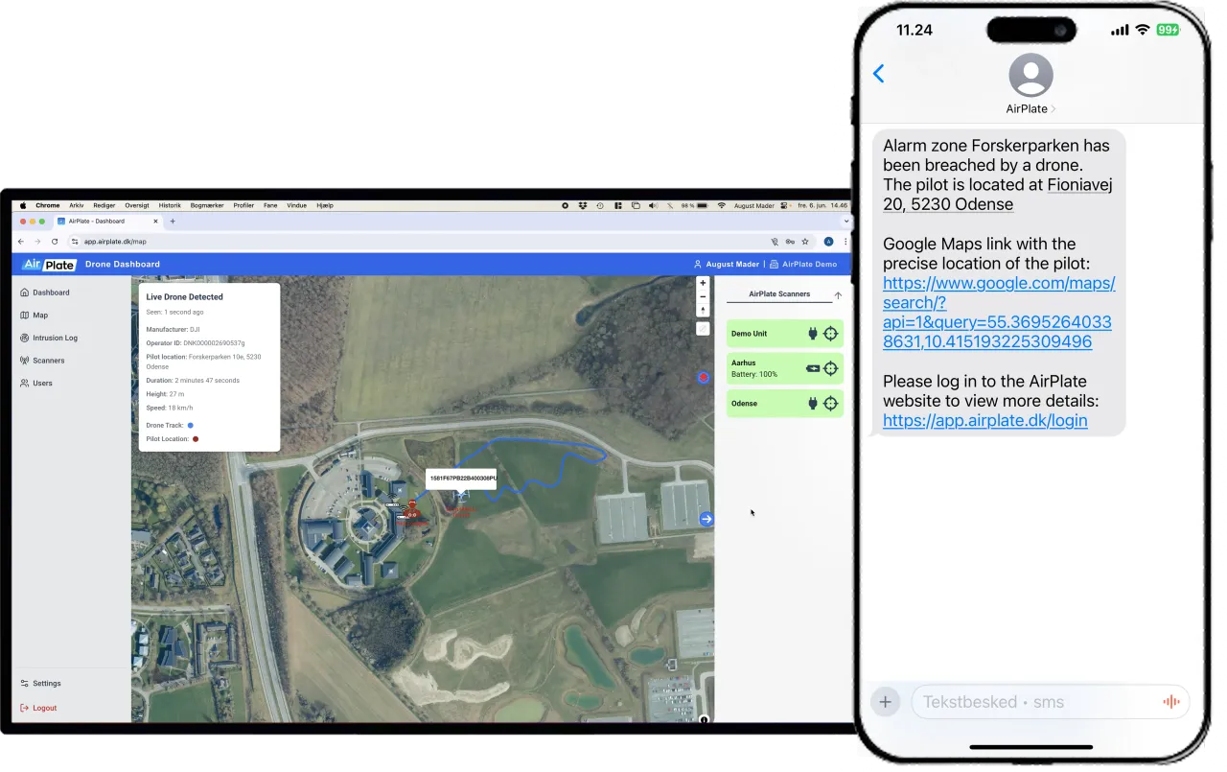Click the drone ID label 1581F67PB22B400308PU
The image size is (1227, 772).
(461, 479)
